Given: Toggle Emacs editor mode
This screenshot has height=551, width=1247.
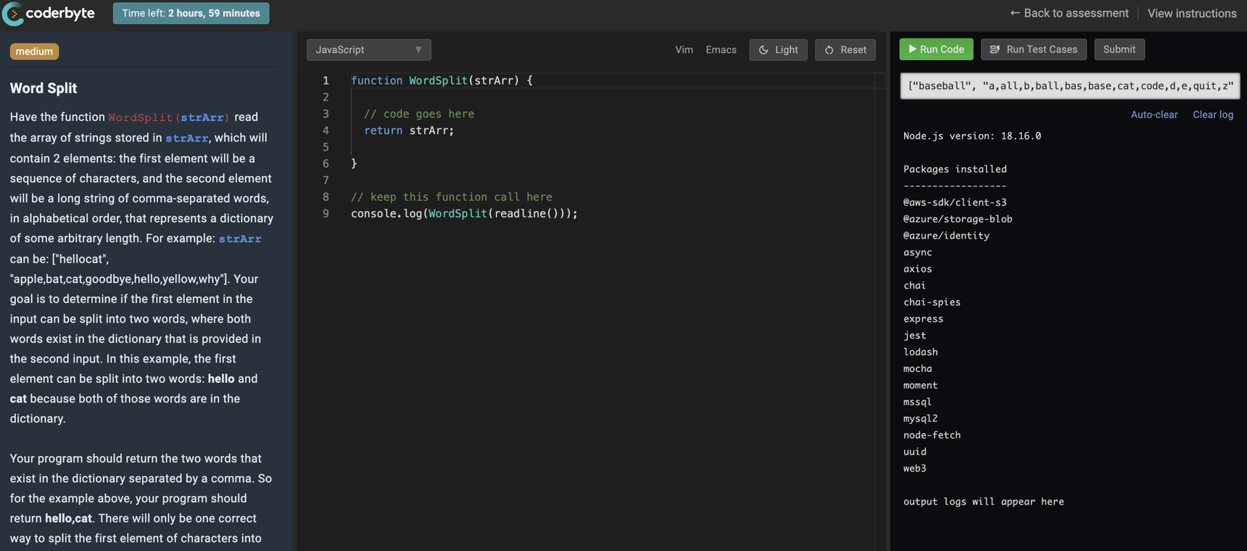Looking at the screenshot, I should pos(721,50).
